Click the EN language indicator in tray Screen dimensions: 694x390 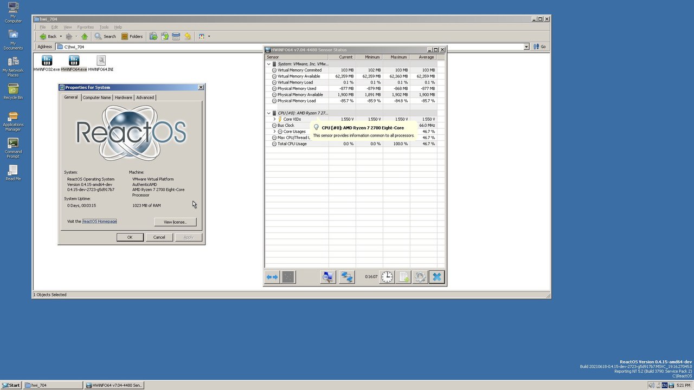pos(665,385)
